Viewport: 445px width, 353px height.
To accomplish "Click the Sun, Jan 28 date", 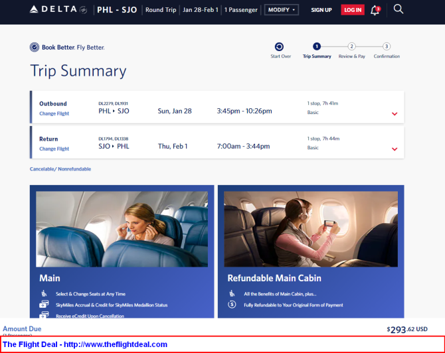I will [x=175, y=111].
